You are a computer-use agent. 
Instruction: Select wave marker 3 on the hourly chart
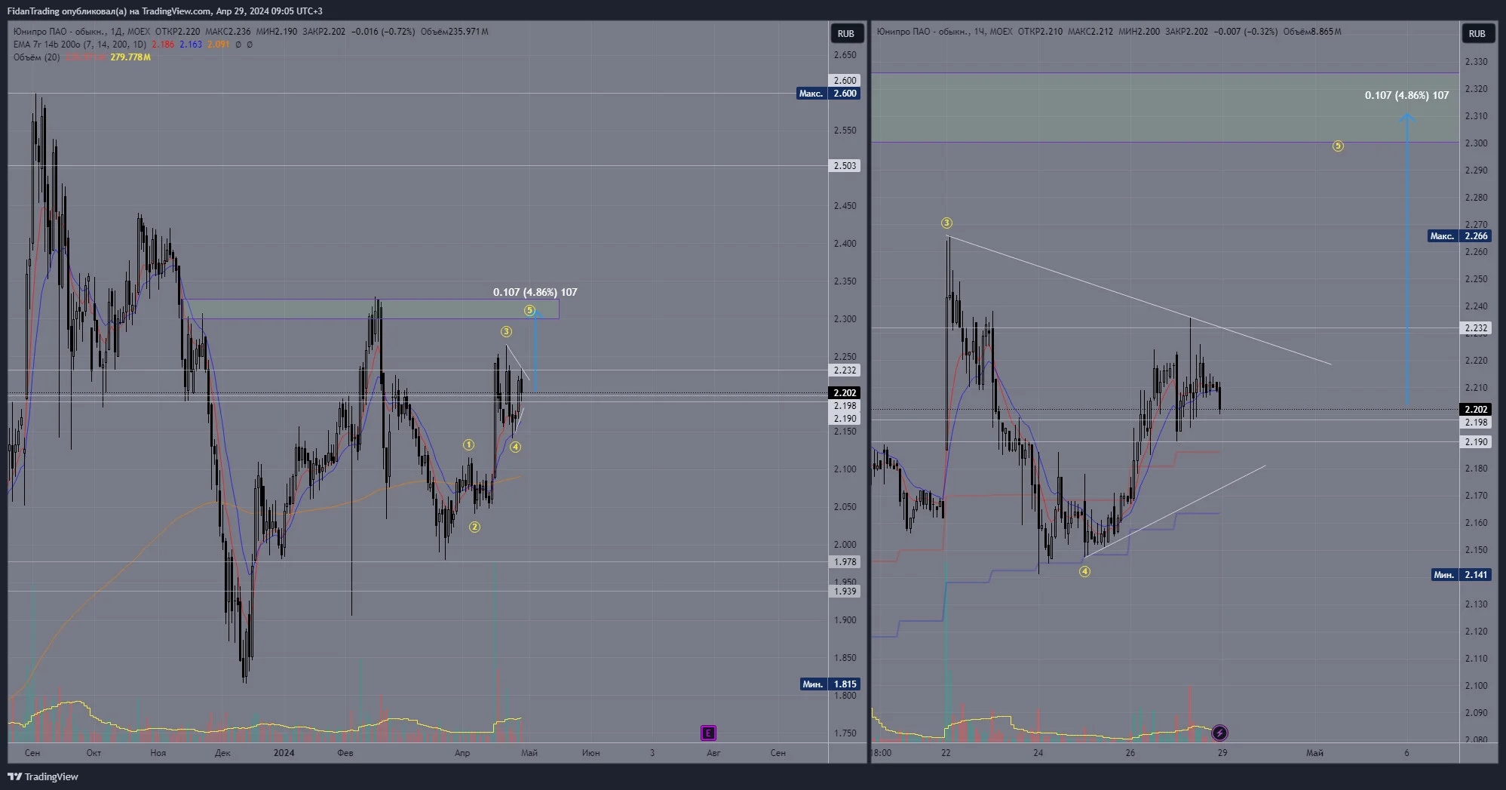click(x=946, y=223)
